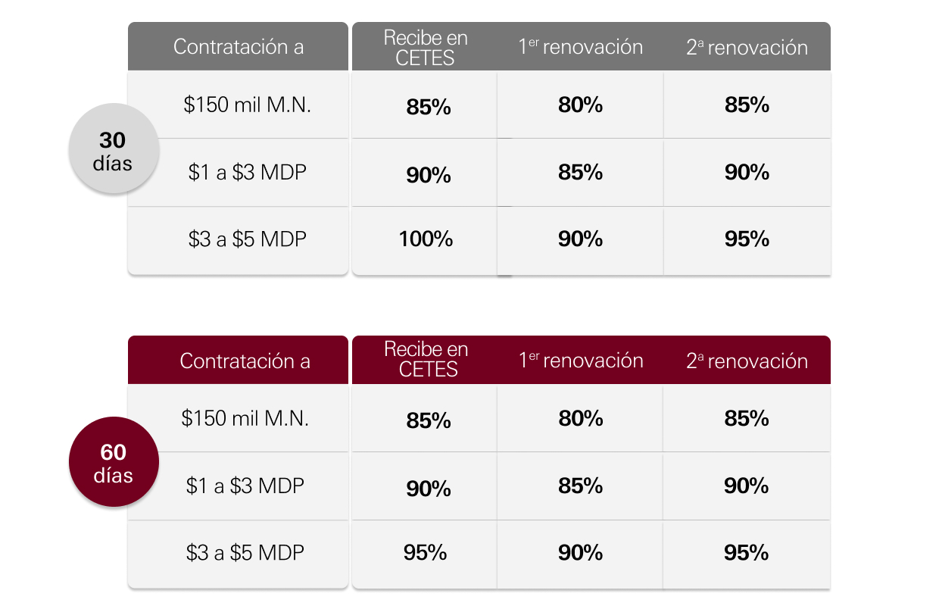The image size is (939, 606).
Task: Click 95% CETES value in 60 días table
Action: [x=426, y=554]
